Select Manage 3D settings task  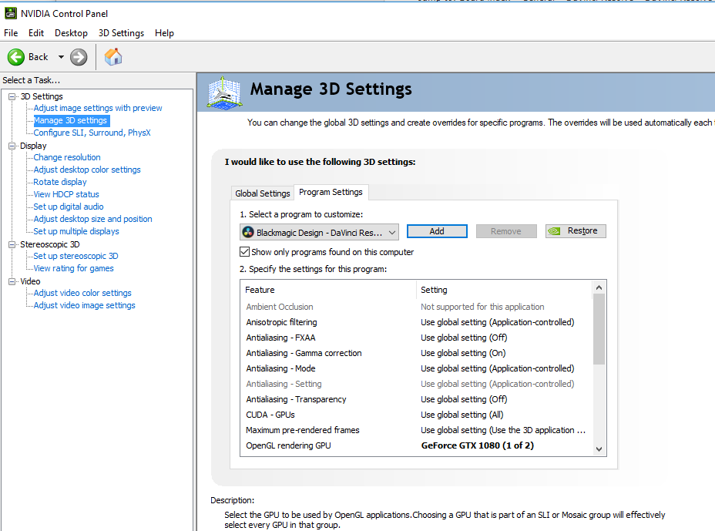click(x=71, y=120)
